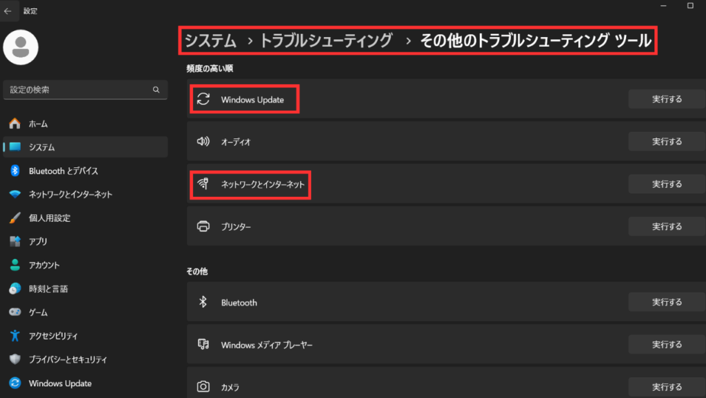Click the Windows Update troubleshooter label
706x398 pixels.
(252, 100)
